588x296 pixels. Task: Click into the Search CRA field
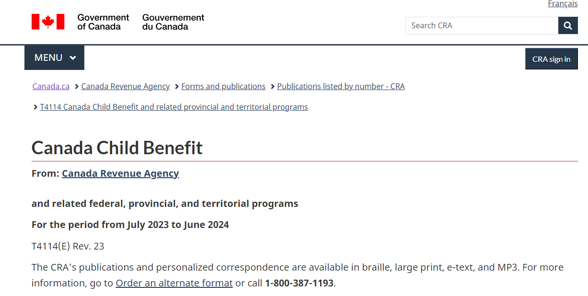482,25
